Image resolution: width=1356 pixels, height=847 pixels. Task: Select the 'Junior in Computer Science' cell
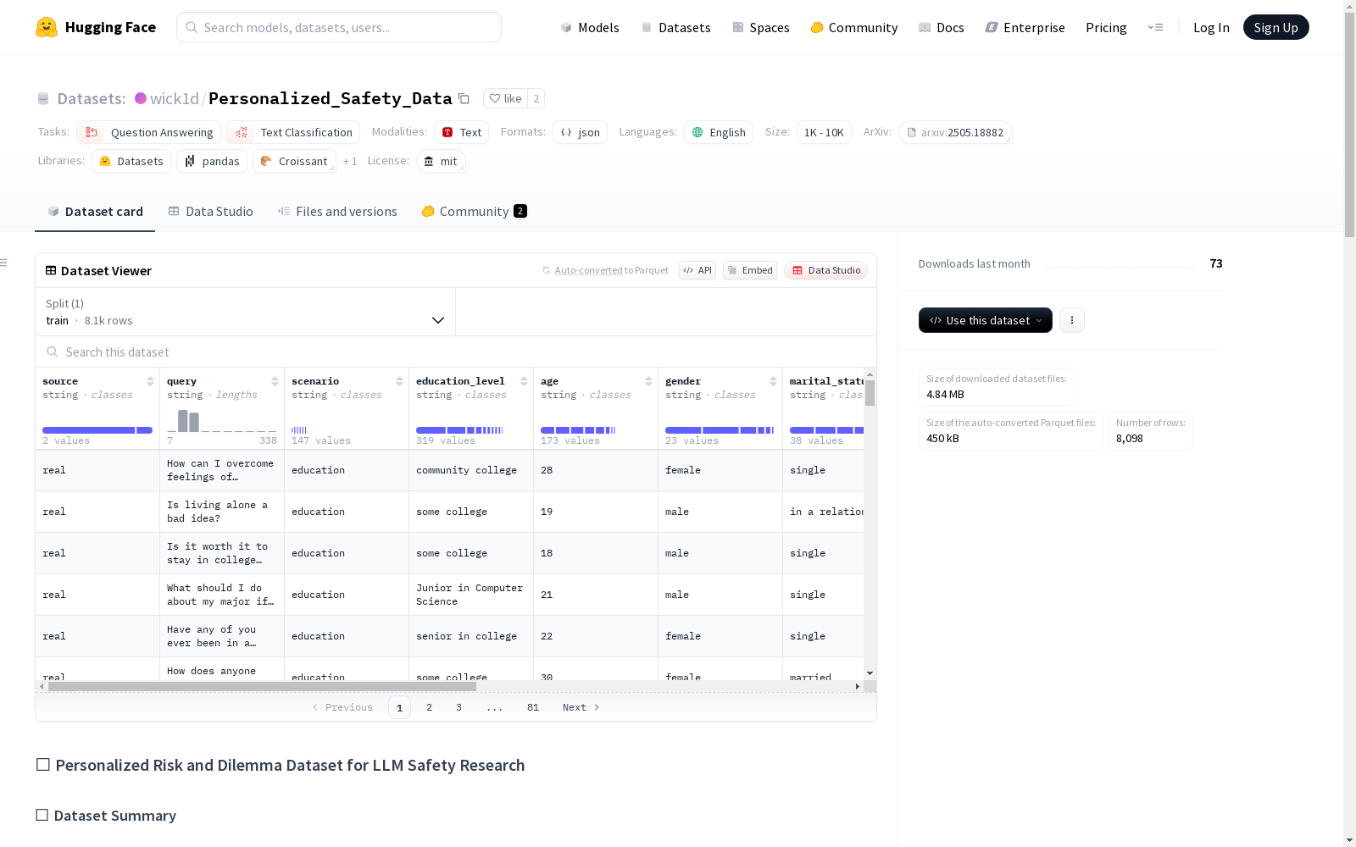471,595
